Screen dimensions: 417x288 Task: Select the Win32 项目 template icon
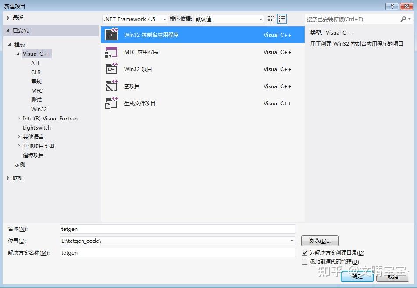(x=112, y=69)
